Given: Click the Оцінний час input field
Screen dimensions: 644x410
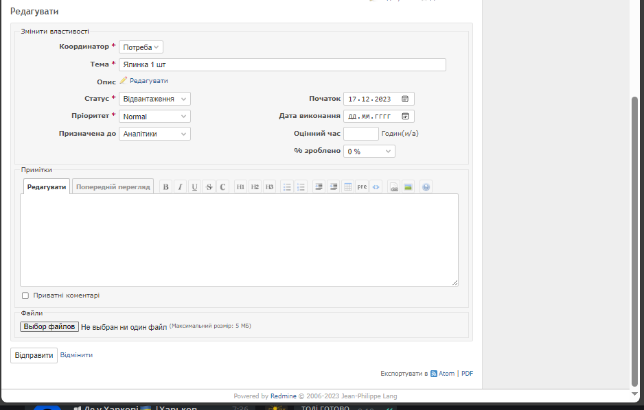Looking at the screenshot, I should point(360,134).
